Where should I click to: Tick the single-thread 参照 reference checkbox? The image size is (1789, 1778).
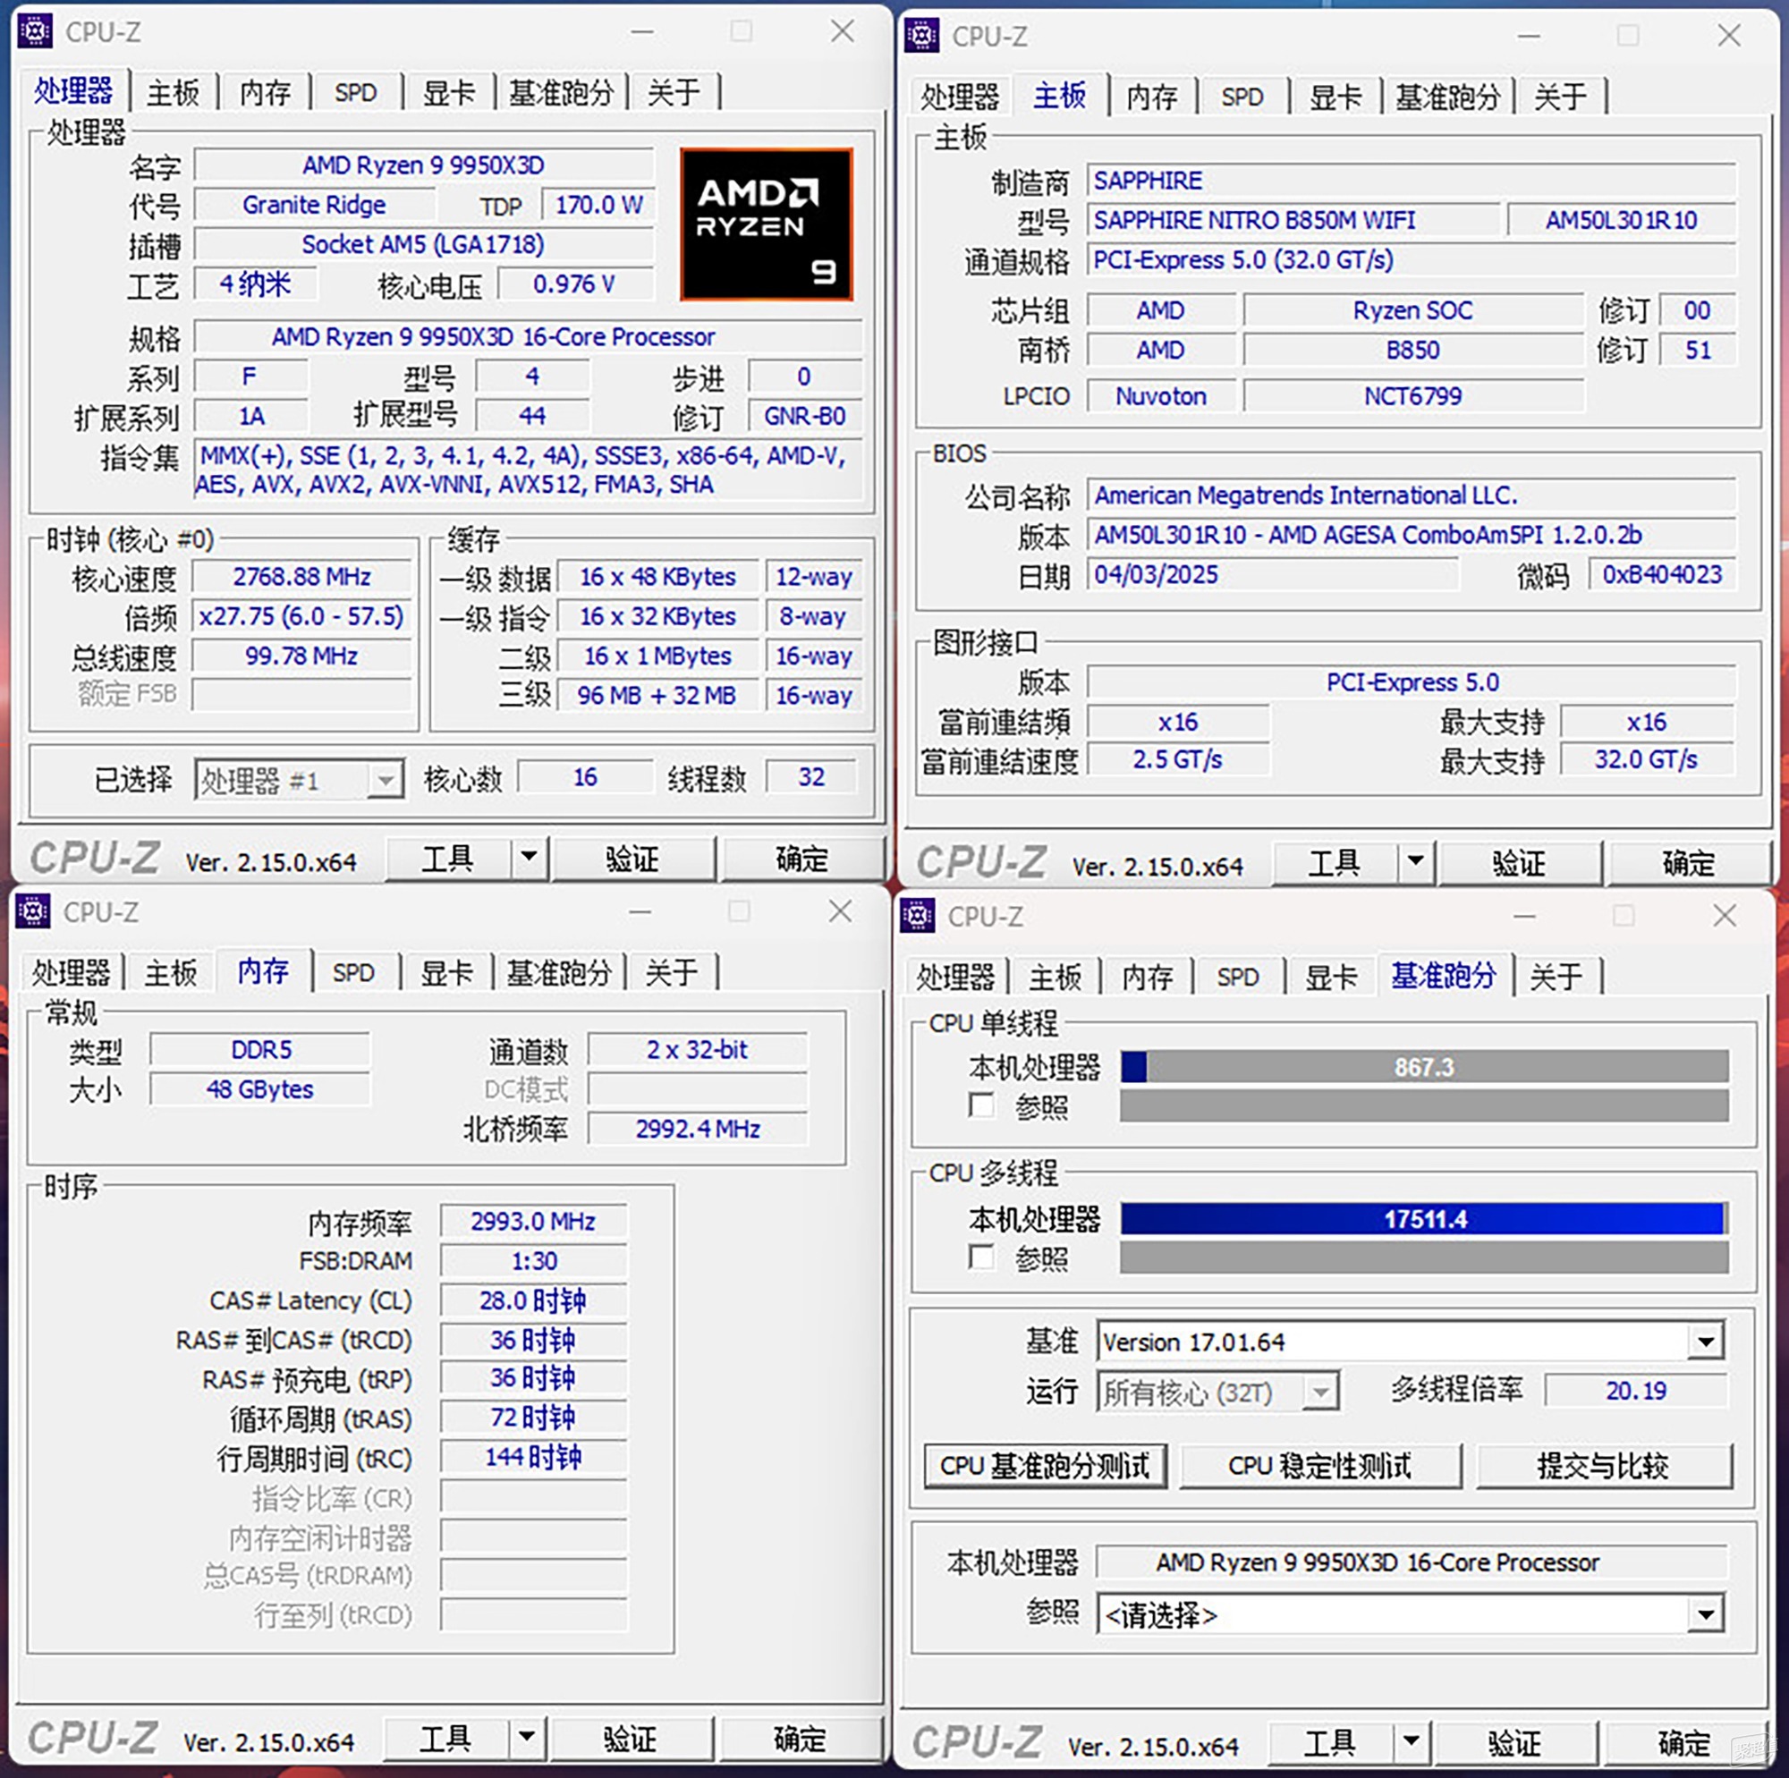980,1105
